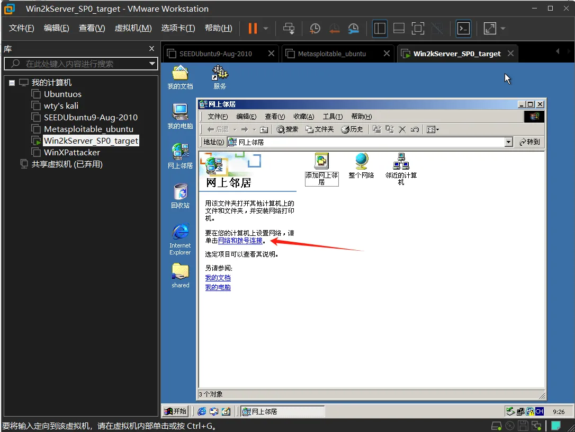Toggle the 文件夹 folders pane

point(319,129)
